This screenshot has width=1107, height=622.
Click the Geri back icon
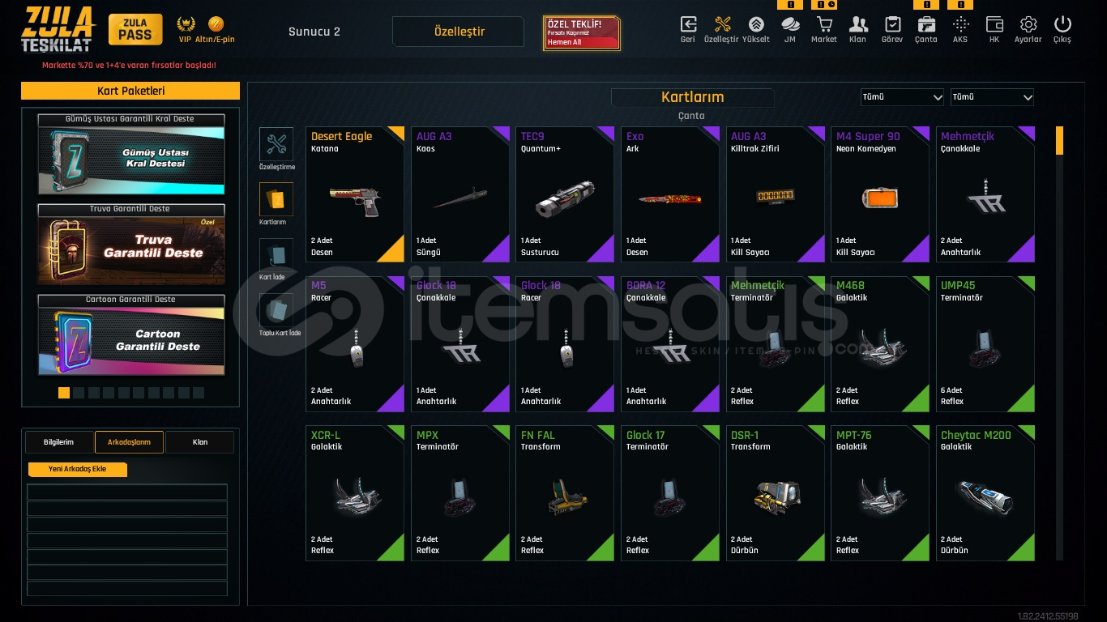[x=688, y=24]
